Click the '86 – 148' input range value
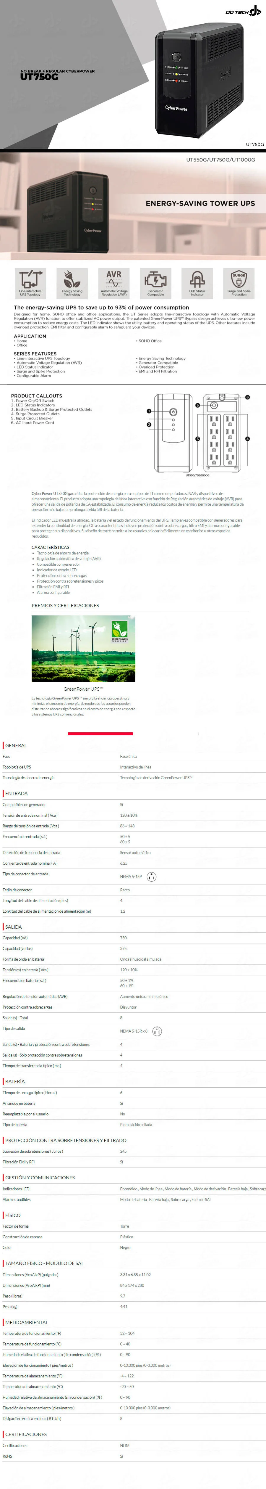The image size is (266, 1489). click(x=127, y=826)
